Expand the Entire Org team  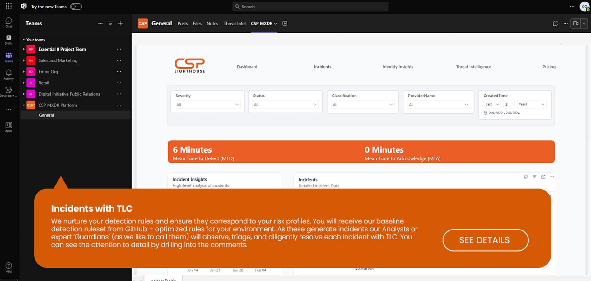[x=24, y=72]
